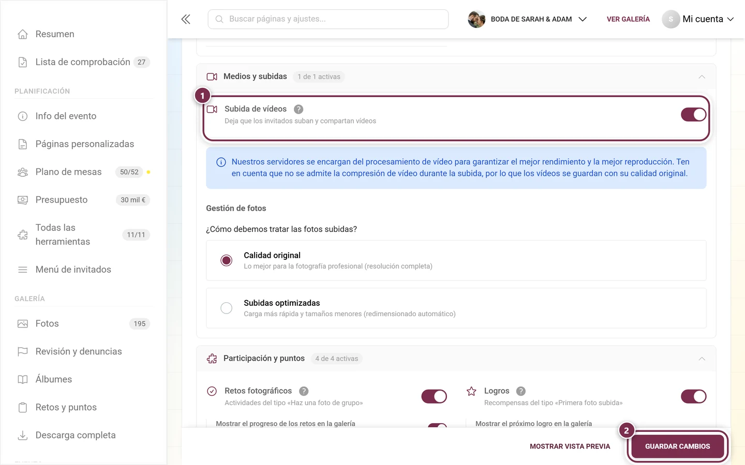745x465 pixels.
Task: Click Guardar cambios button
Action: (677, 446)
